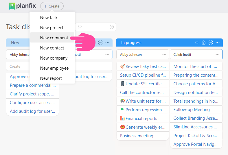The image size is (228, 155).
Task: Open the Create dropdown button
Action: coord(52,6)
